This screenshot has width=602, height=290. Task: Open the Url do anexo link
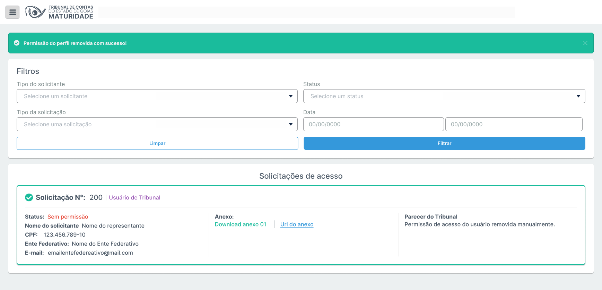[x=297, y=224]
